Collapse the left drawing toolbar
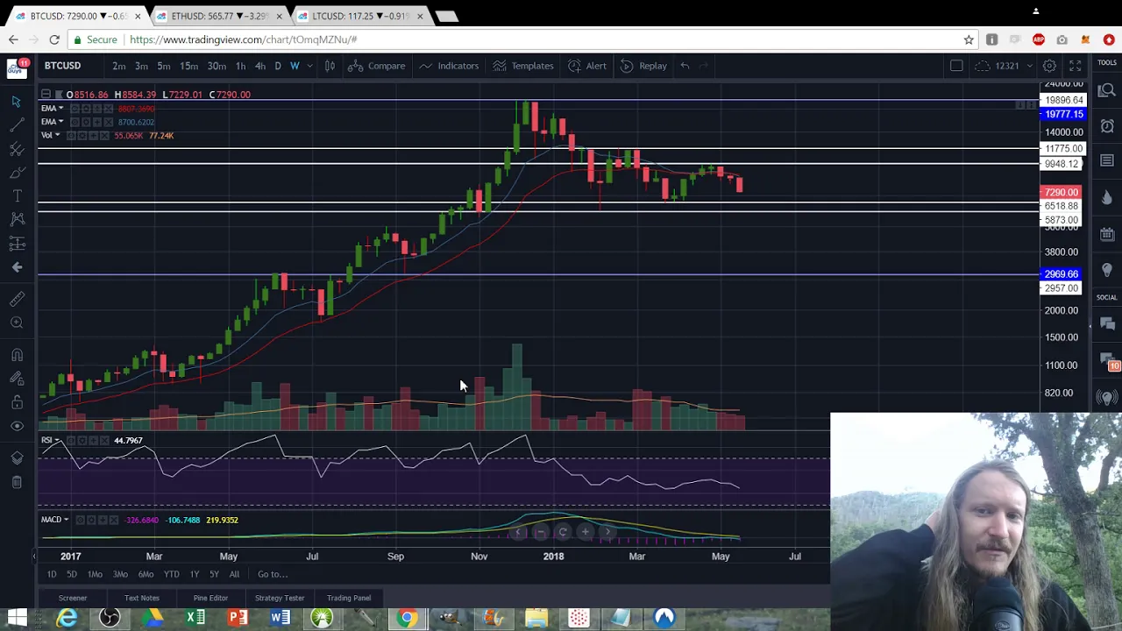 [34, 556]
